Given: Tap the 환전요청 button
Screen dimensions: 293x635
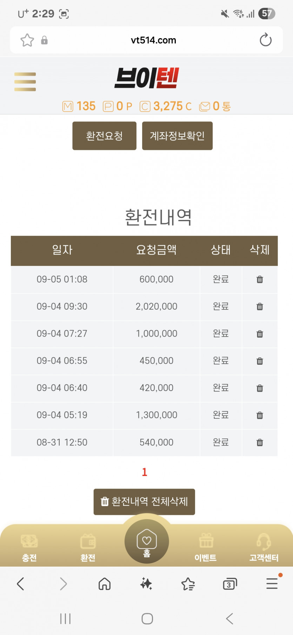Looking at the screenshot, I should pos(104,136).
